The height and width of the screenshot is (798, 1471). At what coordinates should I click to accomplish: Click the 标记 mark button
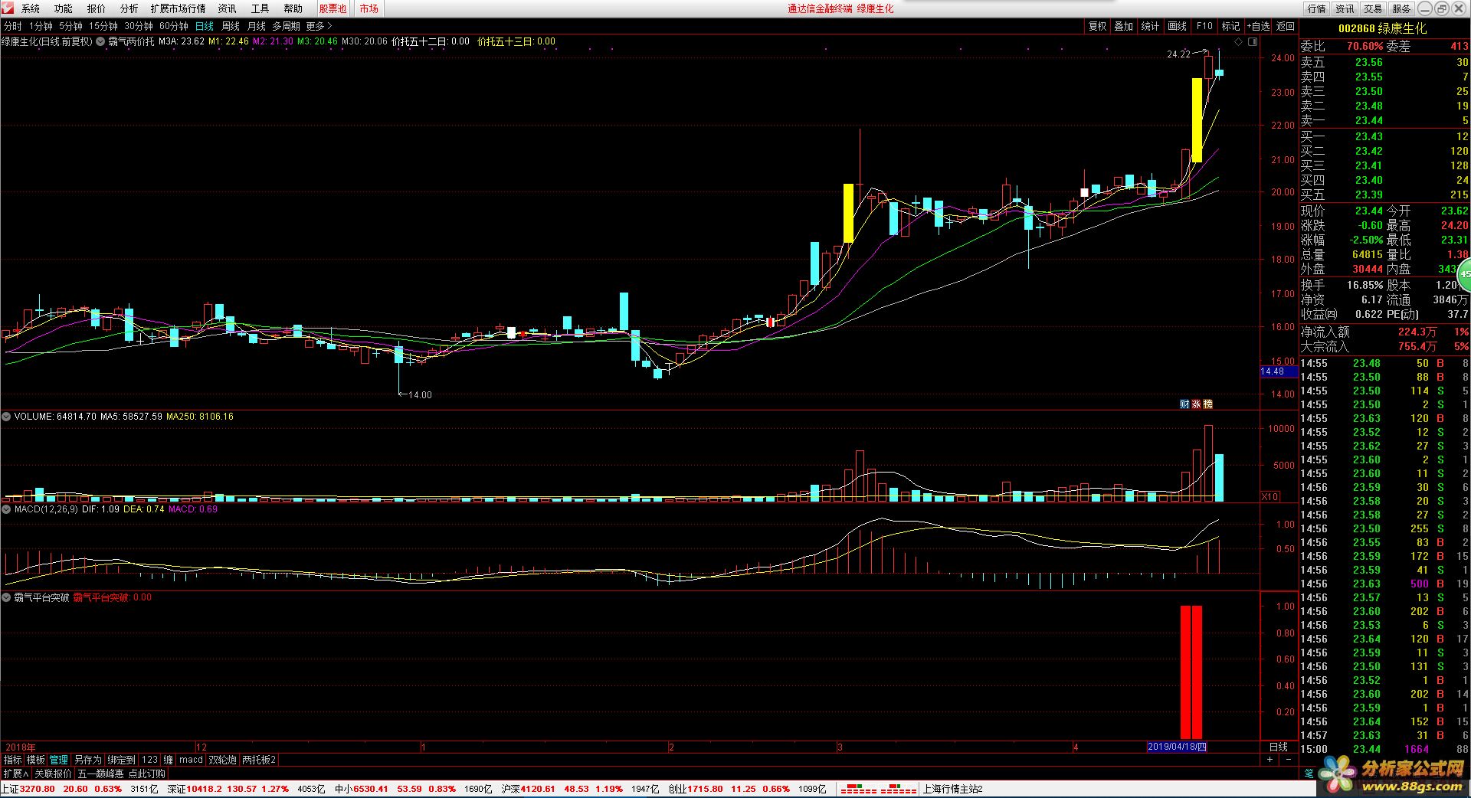click(x=1231, y=26)
